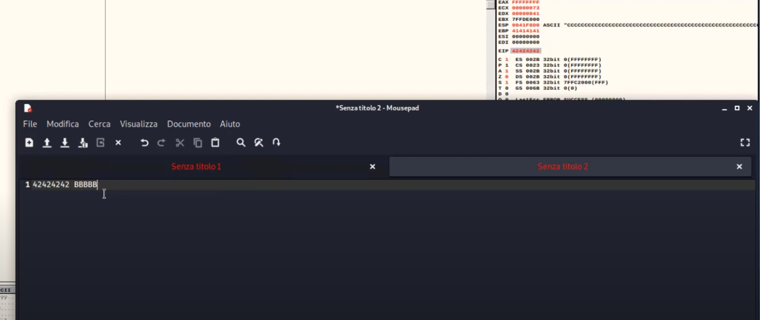This screenshot has height=320, width=760.
Task: Close the document using the toolbar X icon
Action: (x=118, y=143)
